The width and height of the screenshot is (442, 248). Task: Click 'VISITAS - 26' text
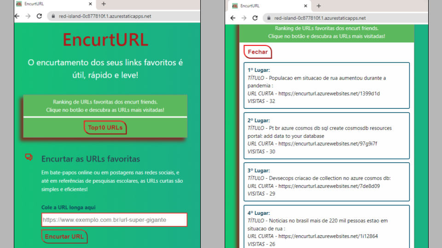[x=261, y=244]
